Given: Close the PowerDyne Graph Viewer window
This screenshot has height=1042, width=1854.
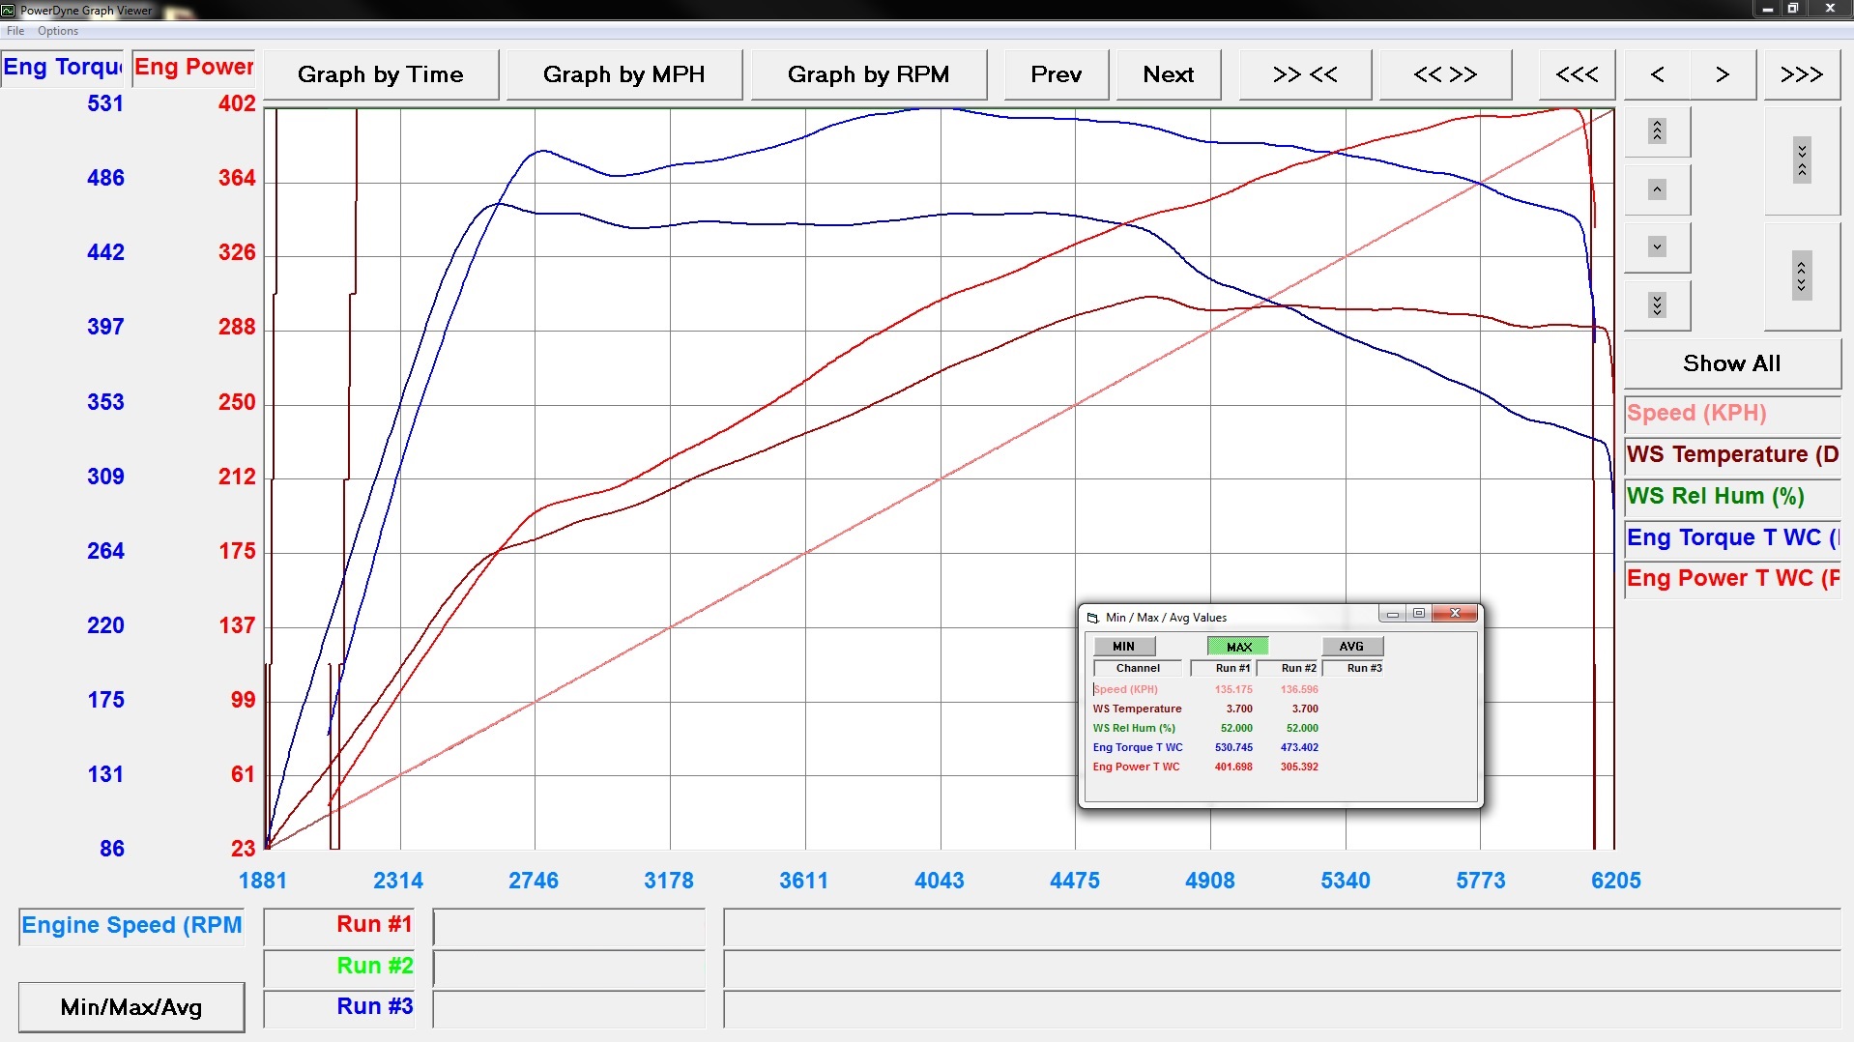Looking at the screenshot, I should pos(1830,9).
